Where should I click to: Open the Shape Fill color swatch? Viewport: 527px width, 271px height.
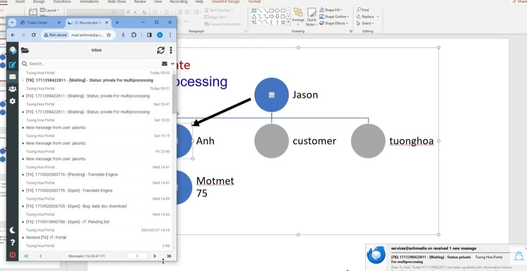coord(327,10)
